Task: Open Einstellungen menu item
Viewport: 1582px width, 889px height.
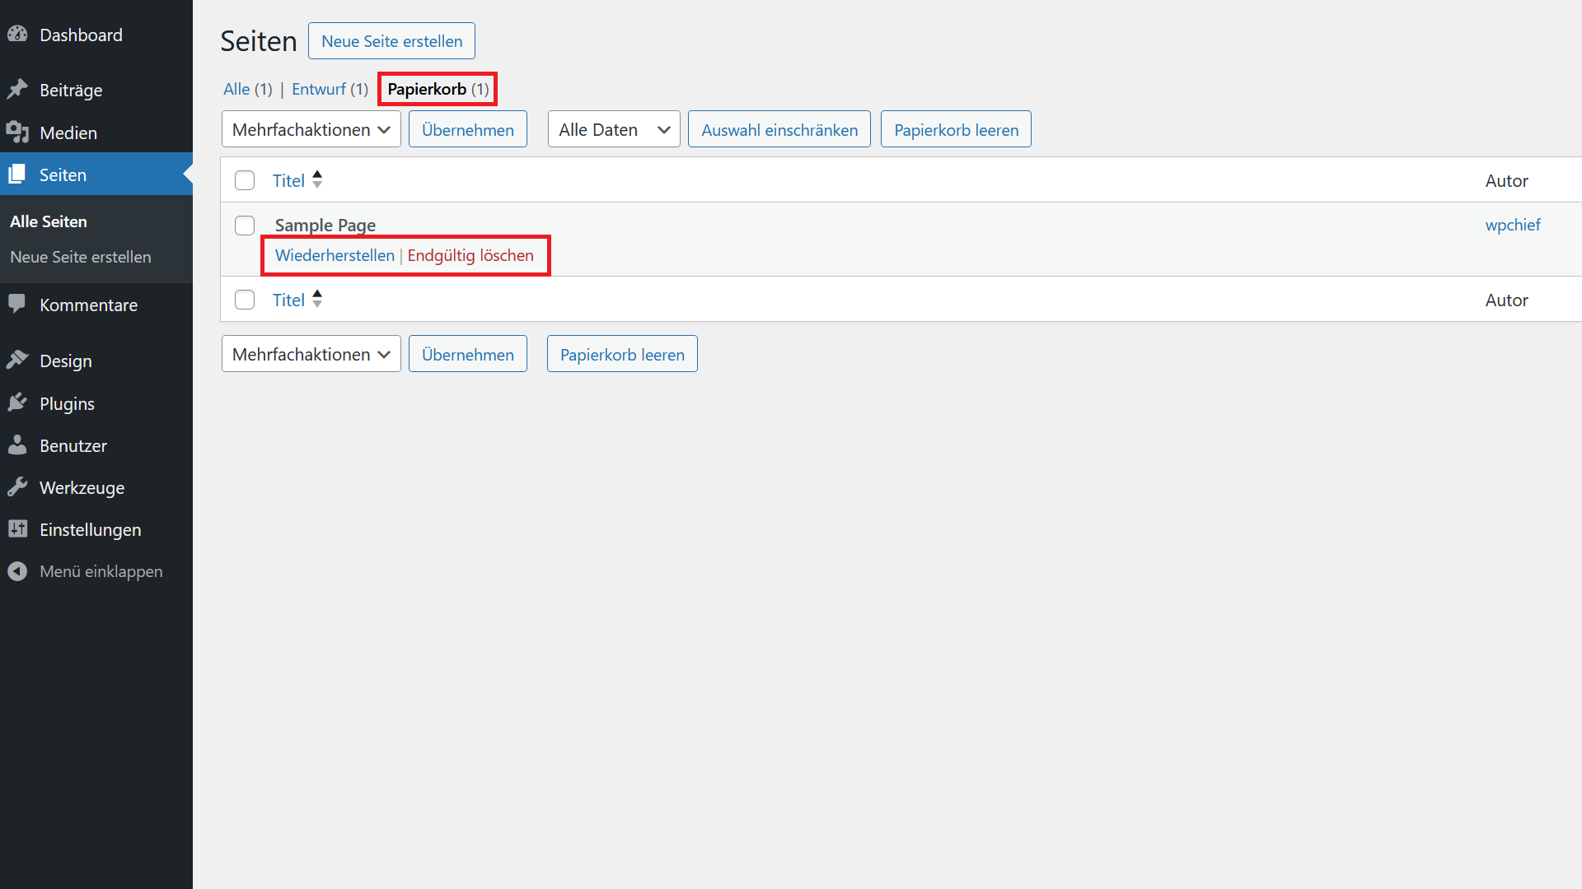Action: (96, 529)
